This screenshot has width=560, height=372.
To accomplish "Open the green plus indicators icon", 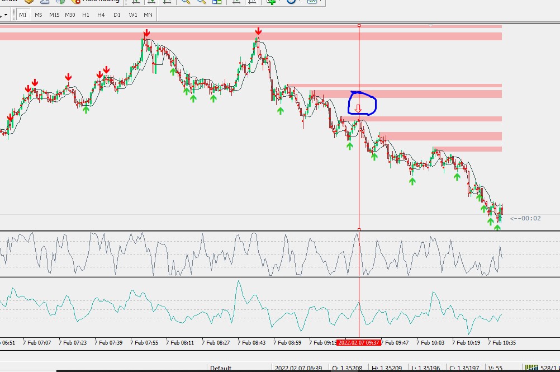I will [x=272, y=2].
